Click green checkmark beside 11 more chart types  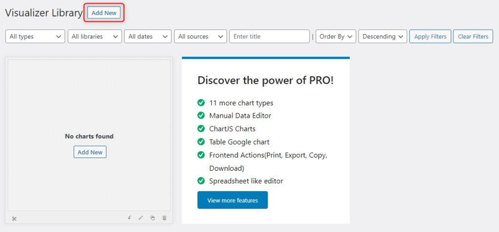[x=201, y=103]
